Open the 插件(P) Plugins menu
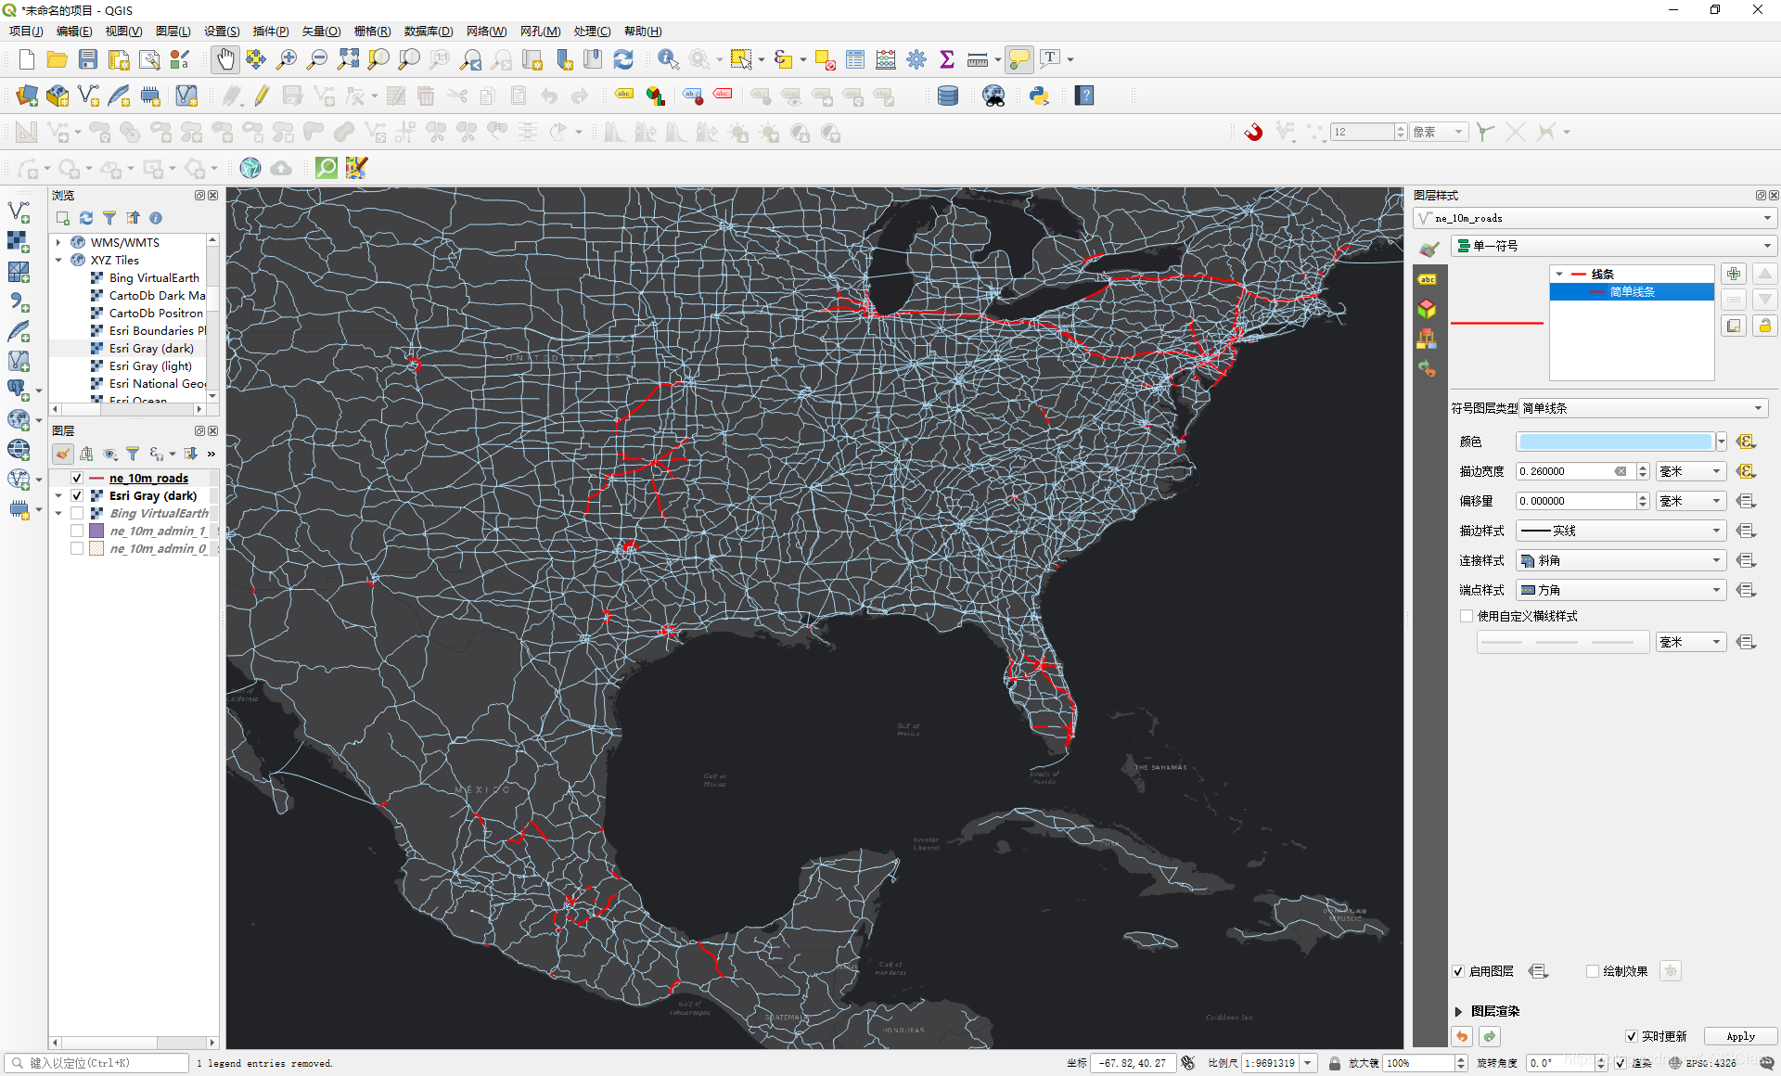This screenshot has width=1781, height=1076. click(270, 31)
